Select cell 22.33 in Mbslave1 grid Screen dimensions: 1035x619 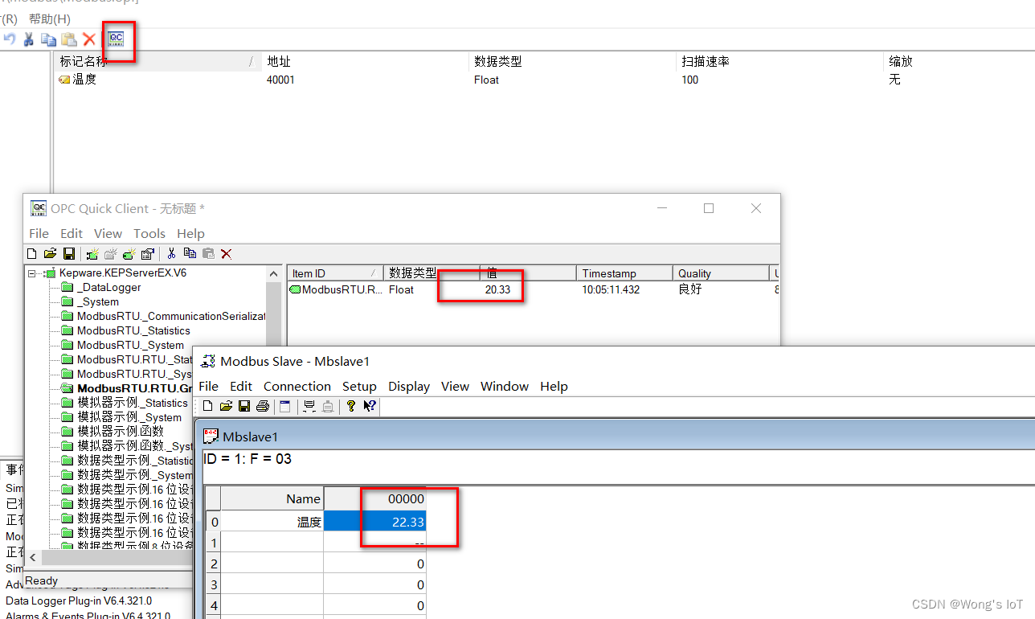[x=374, y=522]
